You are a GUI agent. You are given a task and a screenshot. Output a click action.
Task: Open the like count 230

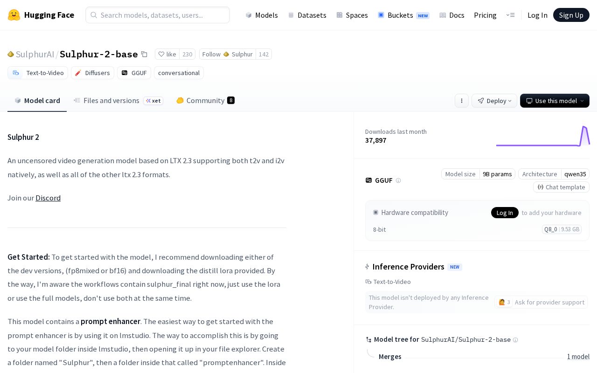(x=187, y=54)
